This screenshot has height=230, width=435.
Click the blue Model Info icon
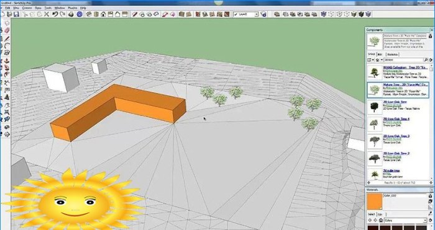tap(80, 14)
